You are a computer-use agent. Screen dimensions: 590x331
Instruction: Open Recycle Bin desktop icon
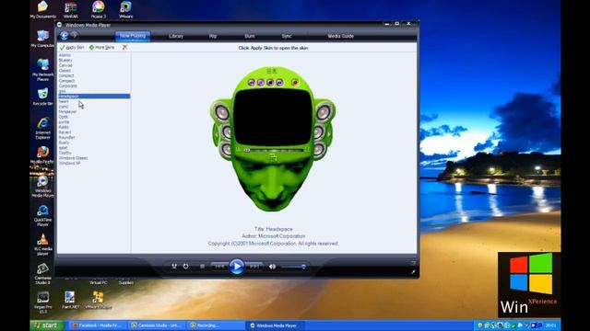[x=43, y=97]
